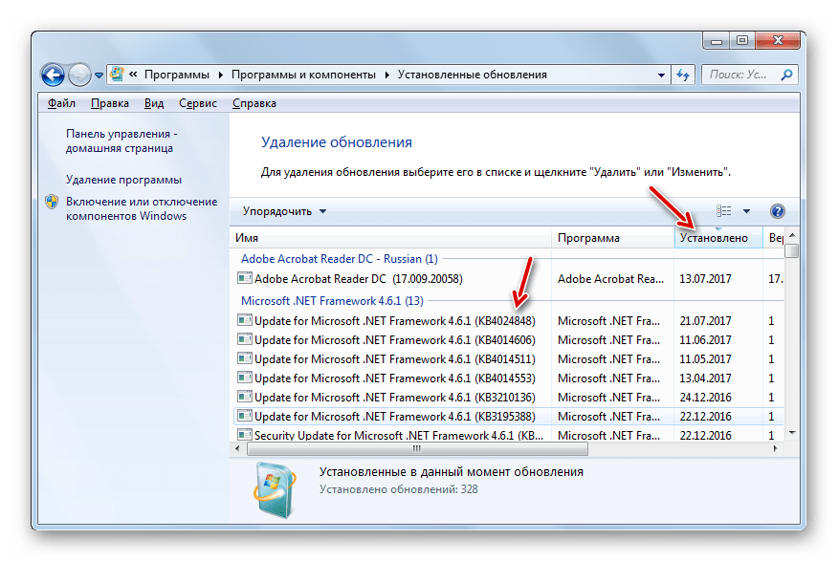Viewport: 838px width, 562px height.
Task: Open the Сервис menu
Action: click(198, 103)
